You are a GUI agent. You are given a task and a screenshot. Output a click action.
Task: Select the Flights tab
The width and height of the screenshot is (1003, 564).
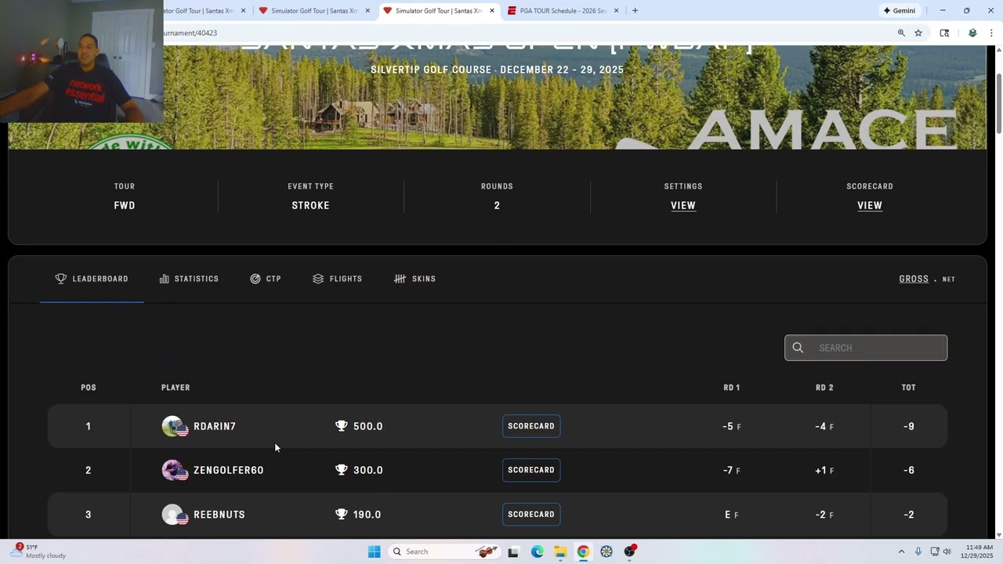[x=337, y=279]
